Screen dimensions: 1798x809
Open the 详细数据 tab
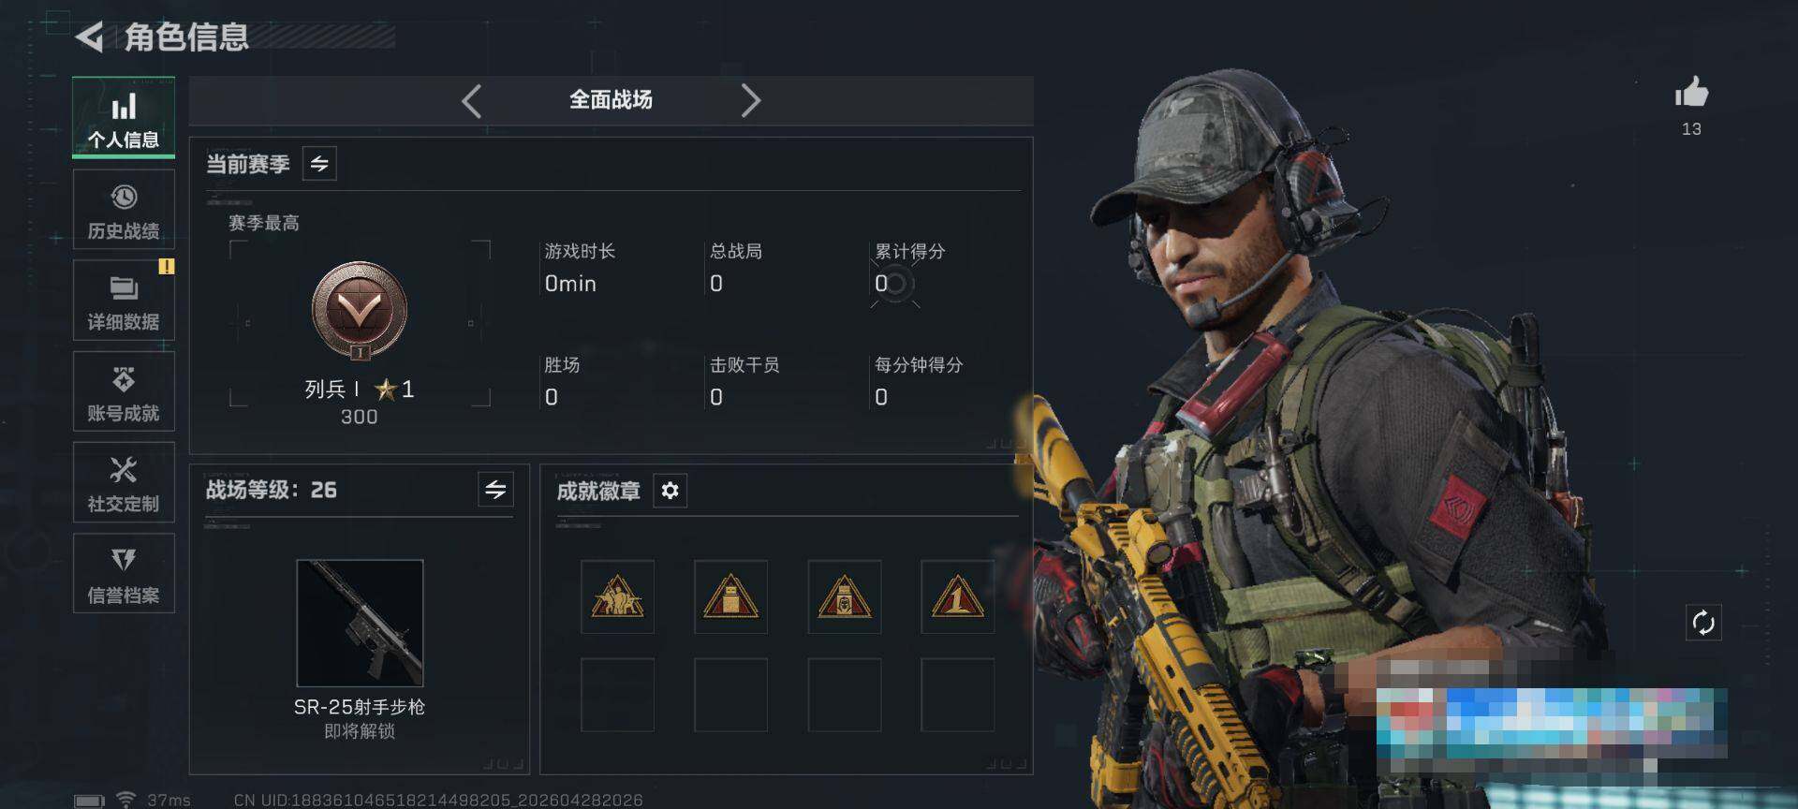click(x=124, y=301)
